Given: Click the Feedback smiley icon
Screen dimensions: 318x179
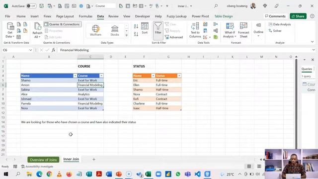Looking at the screenshot, I should [x=312, y=16].
